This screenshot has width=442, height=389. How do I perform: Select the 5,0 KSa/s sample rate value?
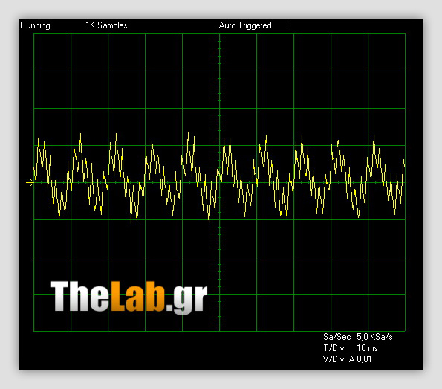tap(374, 337)
